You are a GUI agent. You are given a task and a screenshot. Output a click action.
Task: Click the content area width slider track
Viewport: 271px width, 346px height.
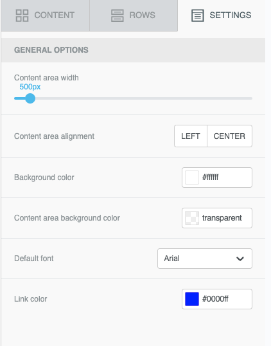coord(133,98)
